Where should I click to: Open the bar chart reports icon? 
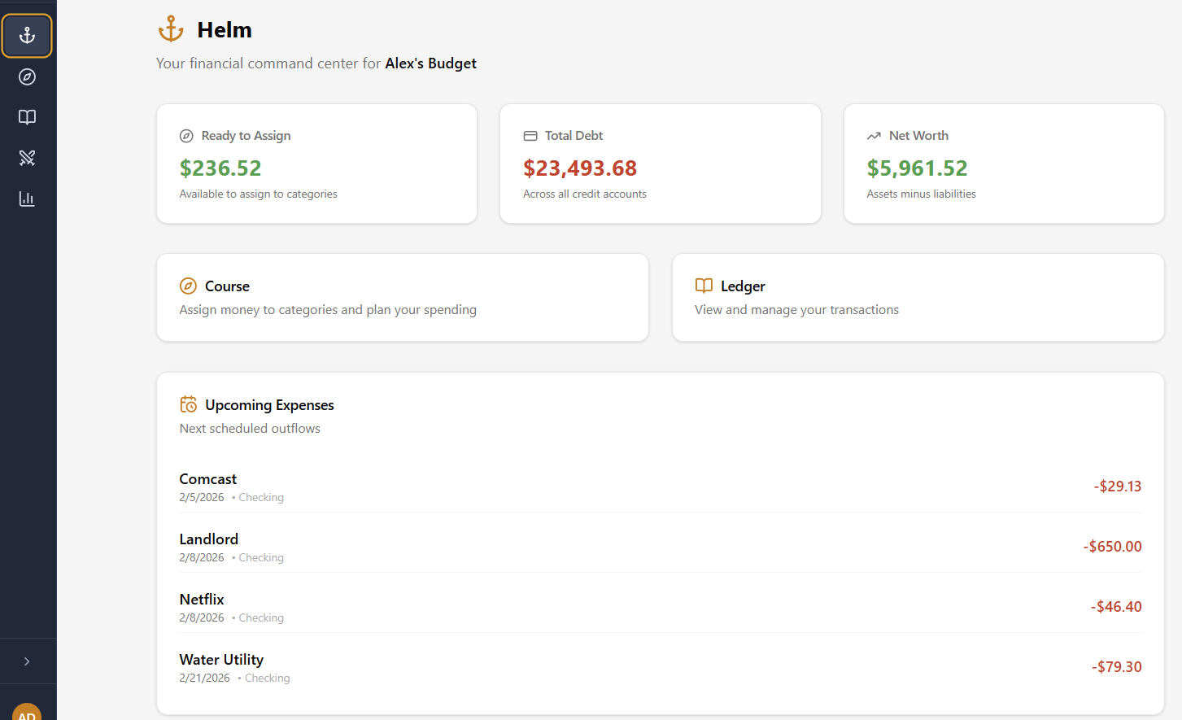pyautogui.click(x=27, y=198)
